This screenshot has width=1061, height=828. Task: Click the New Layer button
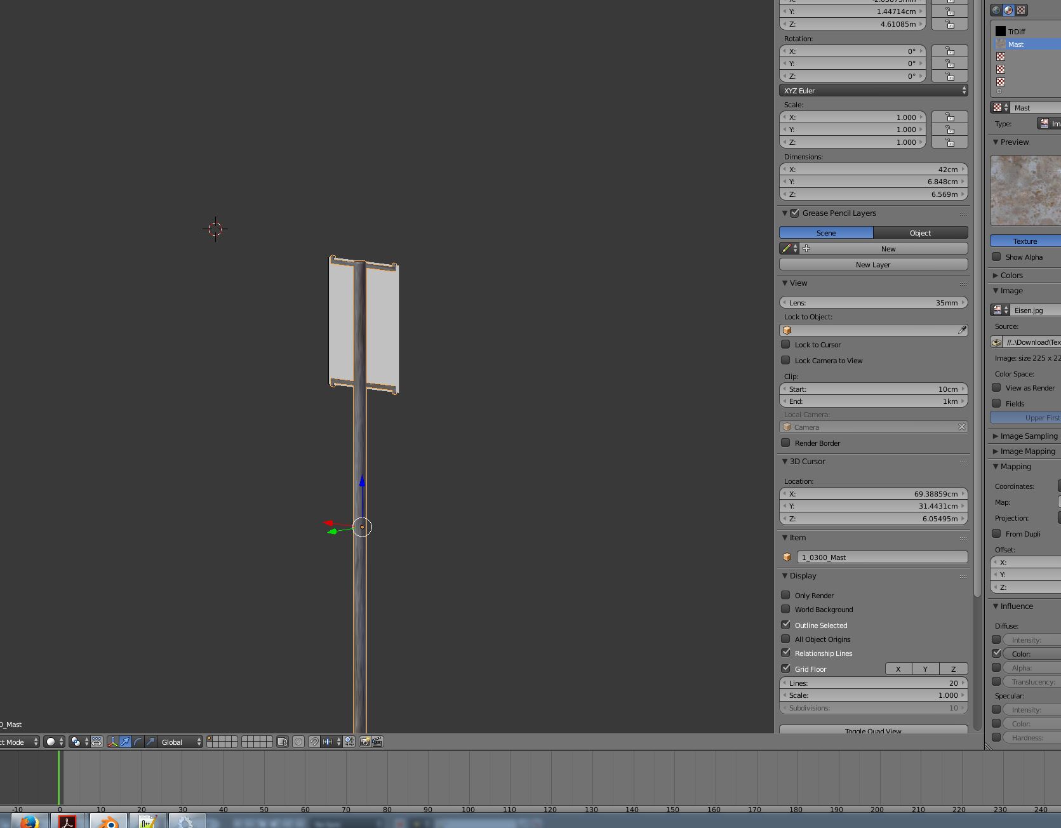pyautogui.click(x=873, y=265)
